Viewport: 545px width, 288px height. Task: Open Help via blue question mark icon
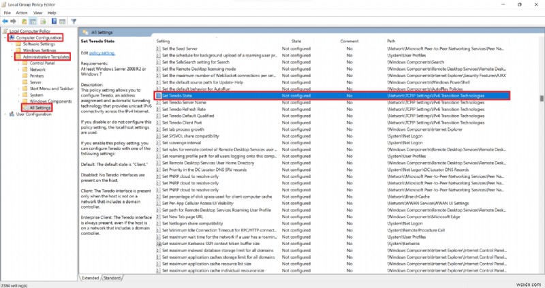(x=54, y=22)
